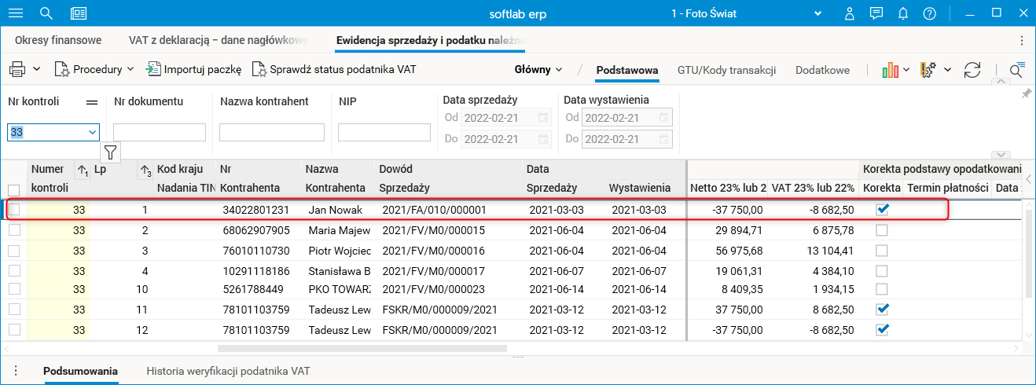
Task: Open the news panel icon in title bar
Action: pyautogui.click(x=79, y=13)
